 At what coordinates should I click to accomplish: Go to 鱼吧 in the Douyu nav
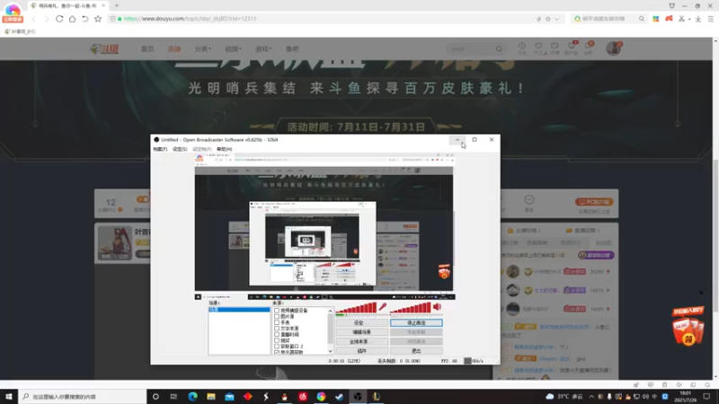point(292,49)
